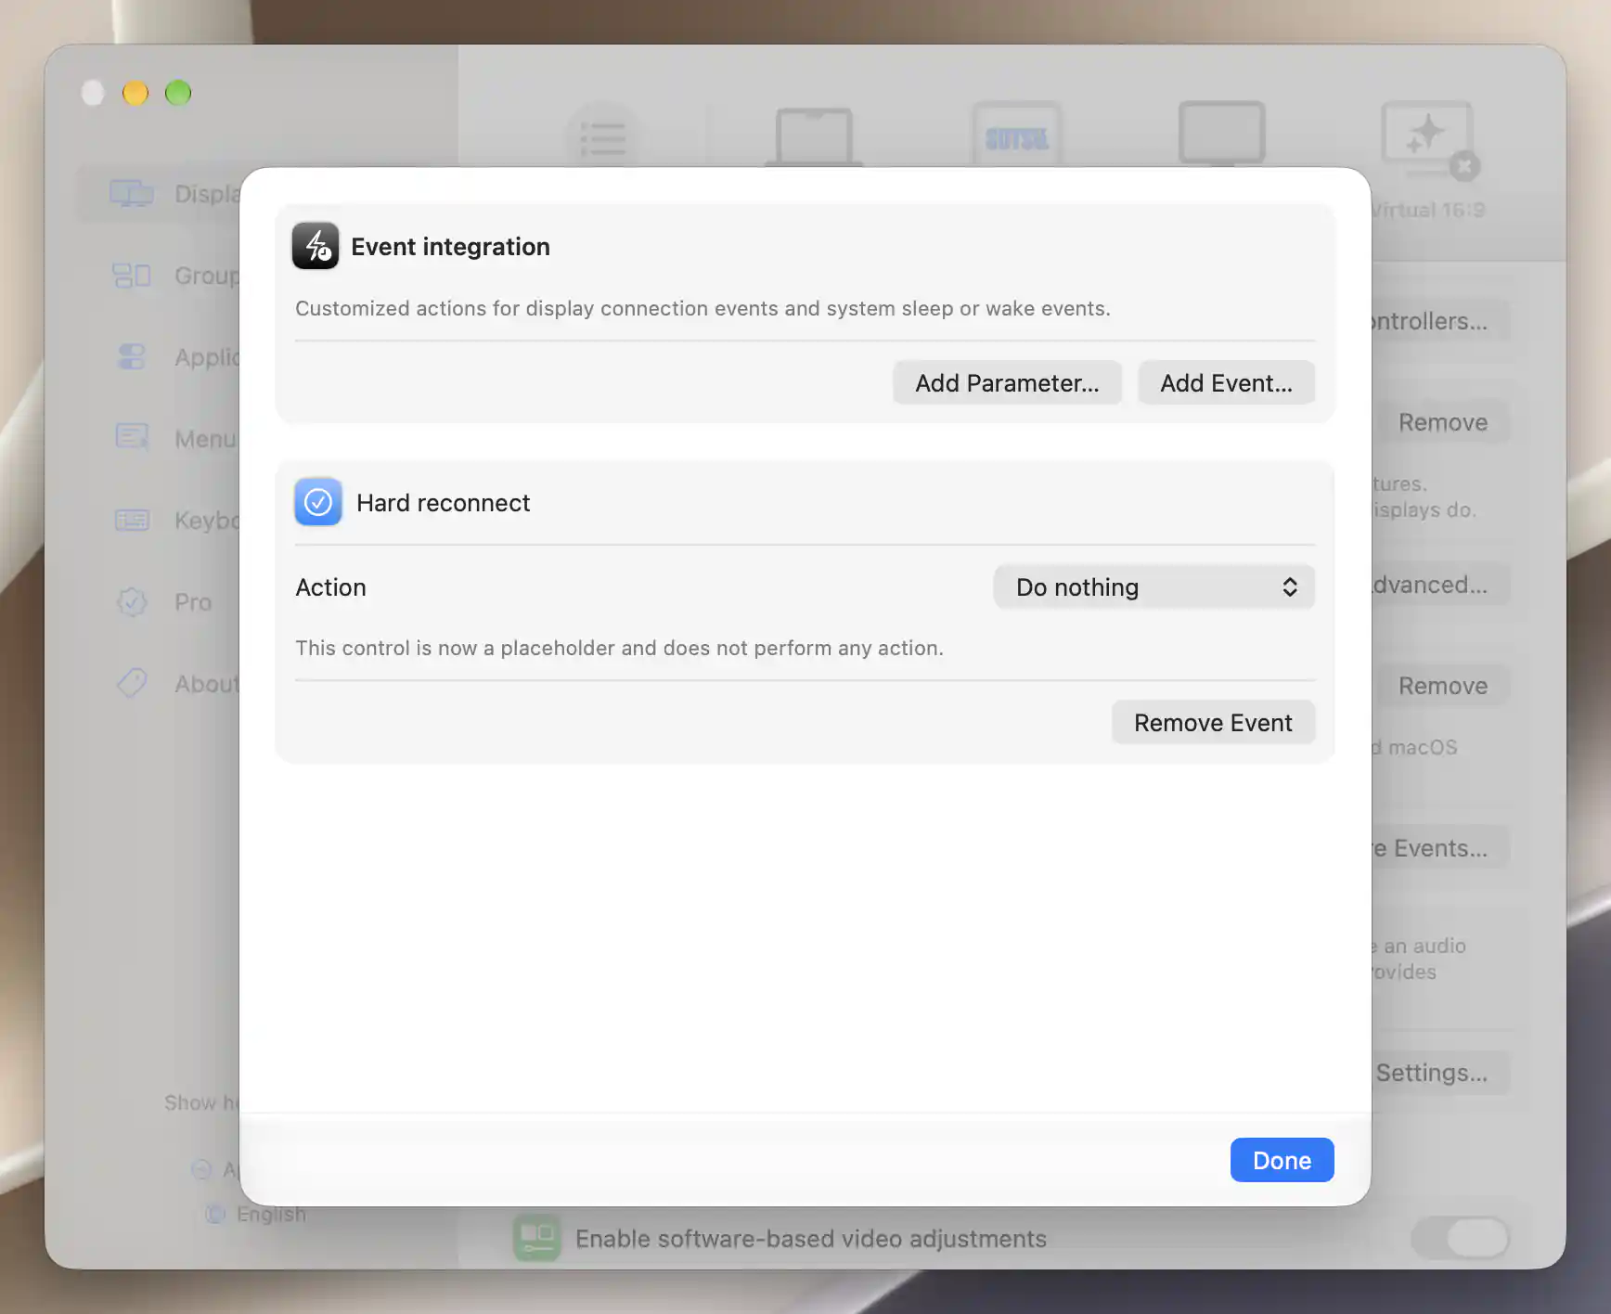Click the About tag sidebar icon
The width and height of the screenshot is (1611, 1314).
(132, 683)
